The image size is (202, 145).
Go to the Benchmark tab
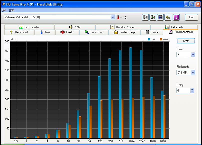(x=19, y=32)
